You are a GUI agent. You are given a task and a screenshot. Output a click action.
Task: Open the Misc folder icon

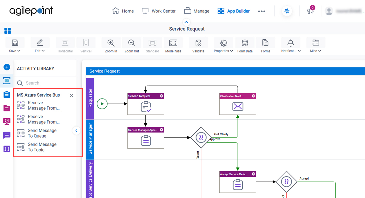click(x=316, y=43)
